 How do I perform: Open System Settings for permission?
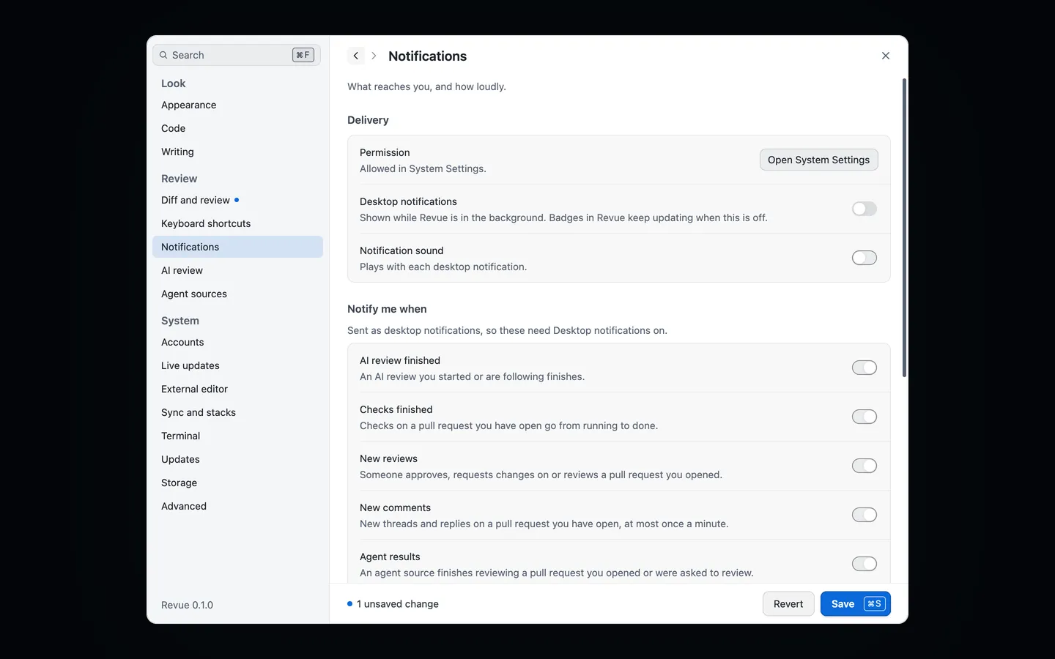click(x=818, y=160)
